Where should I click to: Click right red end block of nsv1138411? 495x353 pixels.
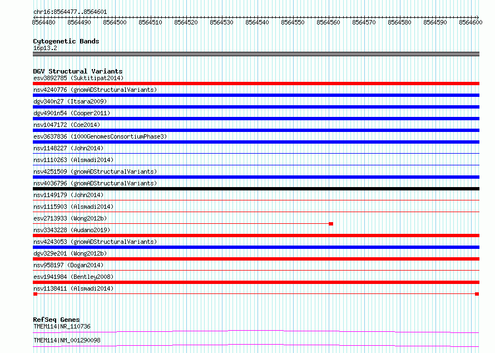coord(477,294)
